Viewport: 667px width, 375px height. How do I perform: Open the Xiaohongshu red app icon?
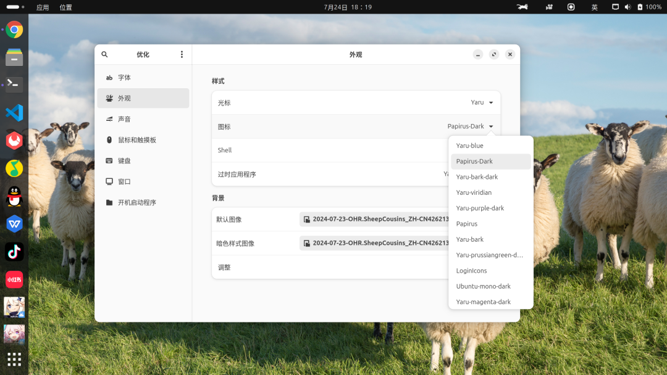(x=14, y=279)
